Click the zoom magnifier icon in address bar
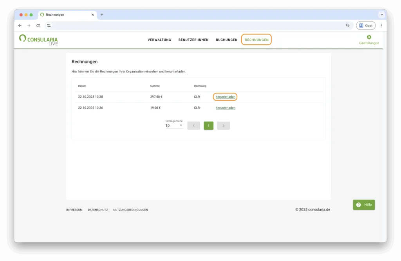The height and width of the screenshot is (261, 401). tap(347, 25)
